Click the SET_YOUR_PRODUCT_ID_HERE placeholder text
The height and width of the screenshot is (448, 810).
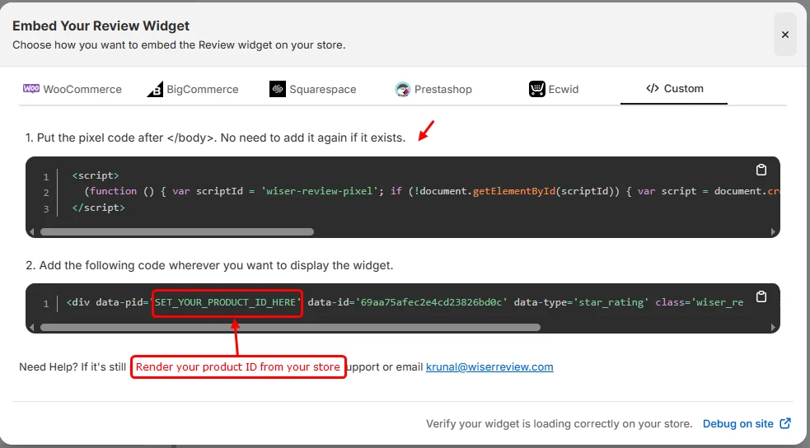click(226, 302)
